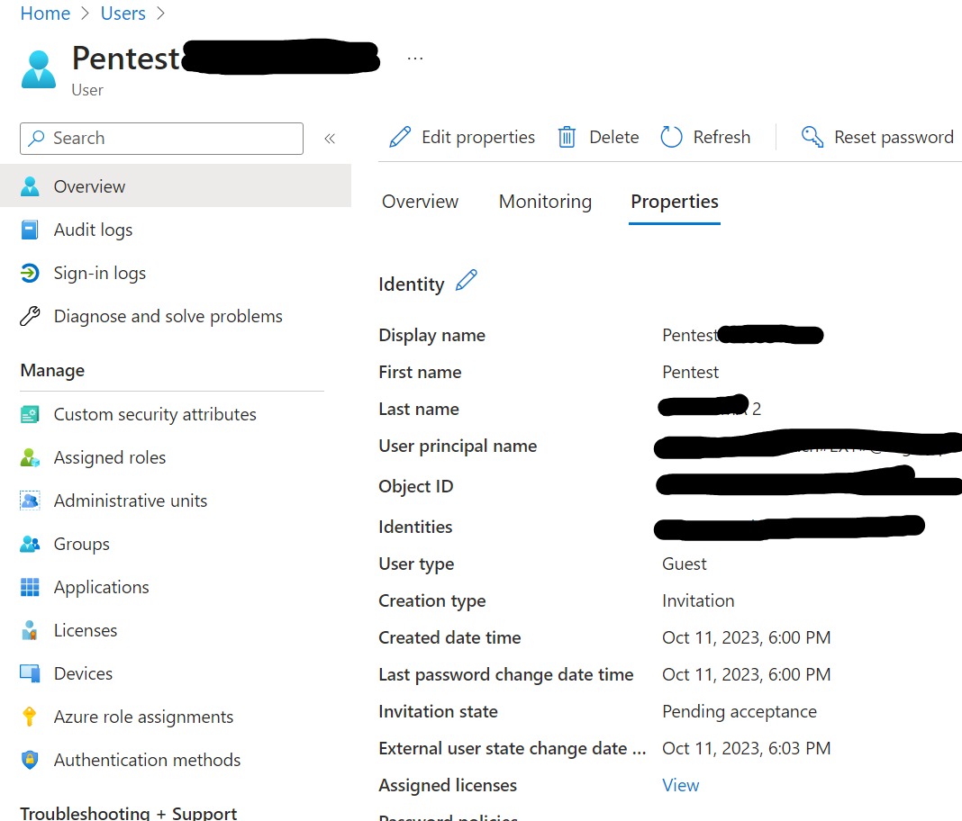Select the Reset password key icon
962x821 pixels.
(812, 137)
